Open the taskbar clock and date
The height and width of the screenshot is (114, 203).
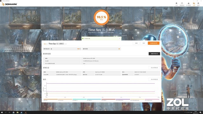click(196, 112)
